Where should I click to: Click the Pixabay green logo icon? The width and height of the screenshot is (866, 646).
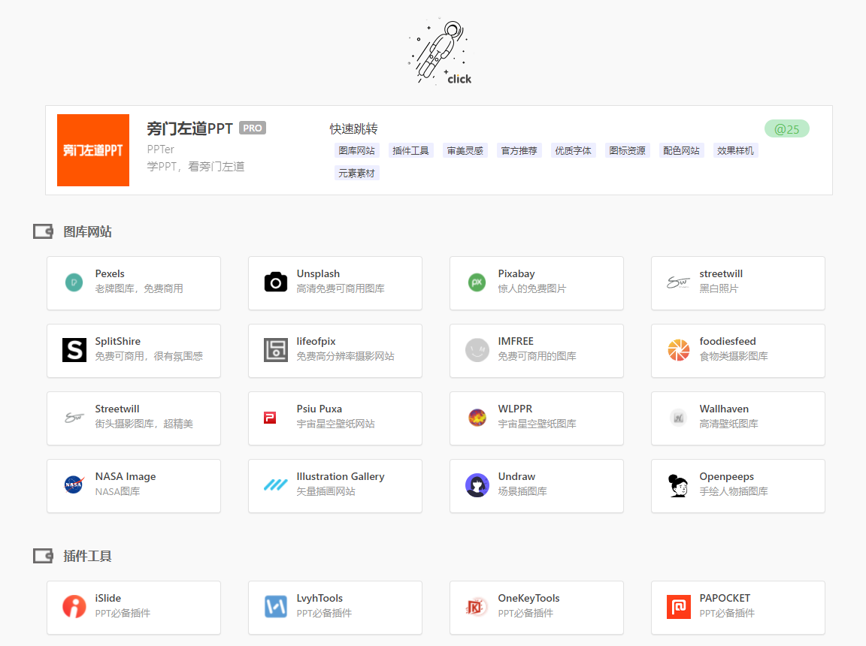pyautogui.click(x=477, y=282)
